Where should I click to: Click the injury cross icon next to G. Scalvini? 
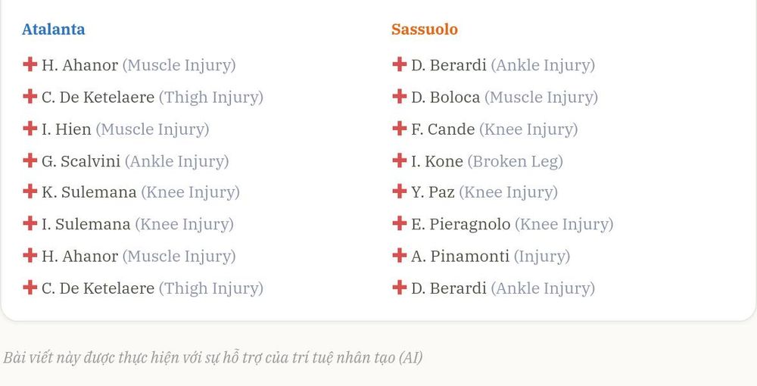click(x=30, y=160)
